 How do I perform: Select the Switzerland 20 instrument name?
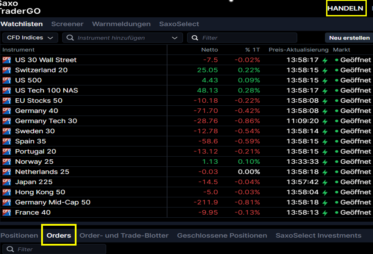click(42, 70)
